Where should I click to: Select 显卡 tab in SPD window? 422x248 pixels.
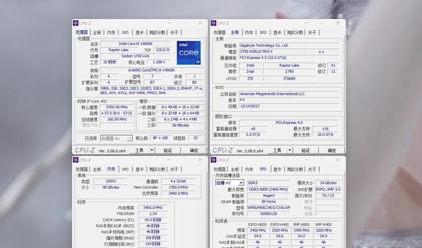pos(277,169)
